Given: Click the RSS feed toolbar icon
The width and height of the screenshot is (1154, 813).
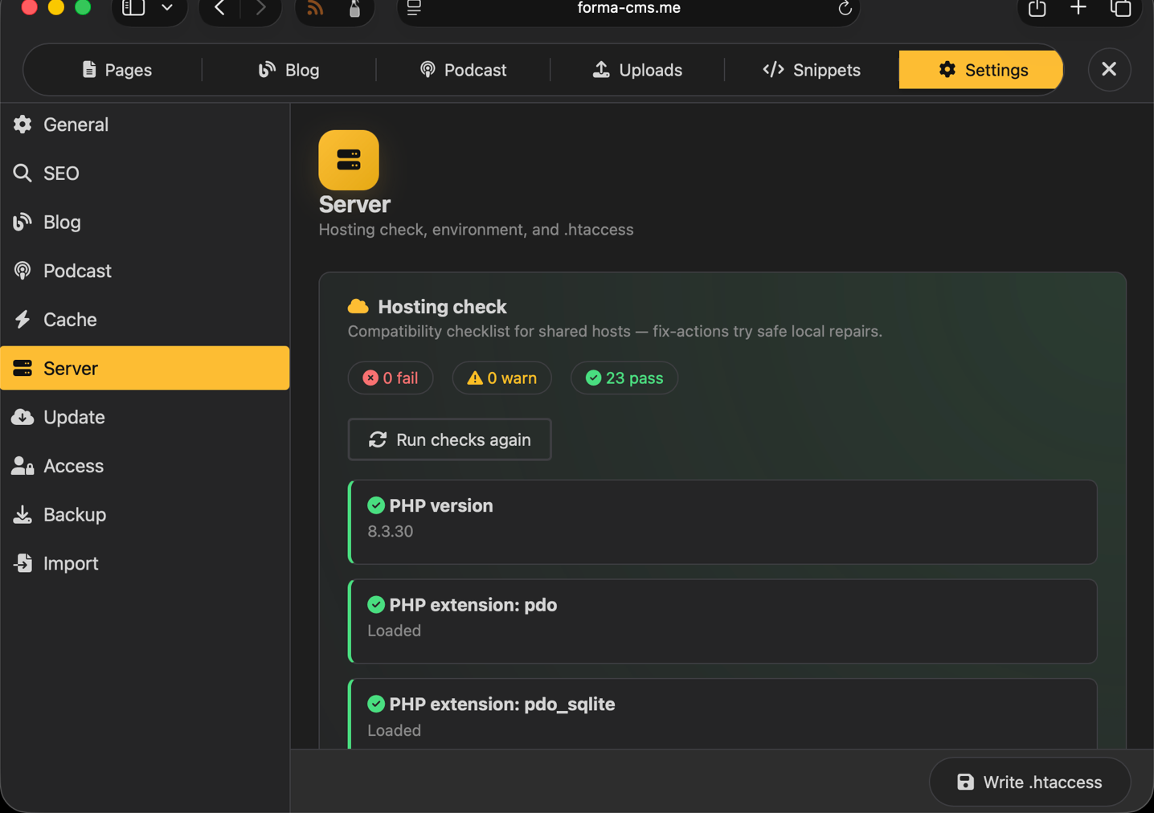Looking at the screenshot, I should pos(315,9).
